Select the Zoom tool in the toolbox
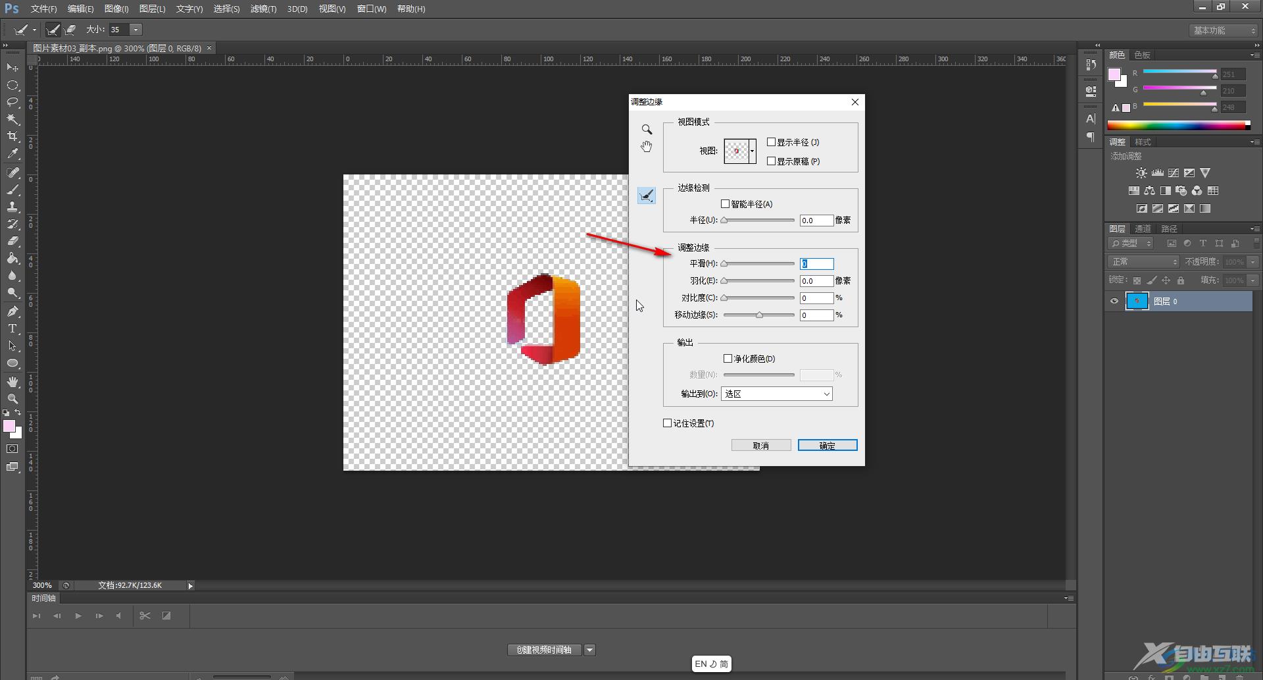The width and height of the screenshot is (1263, 680). (x=12, y=399)
